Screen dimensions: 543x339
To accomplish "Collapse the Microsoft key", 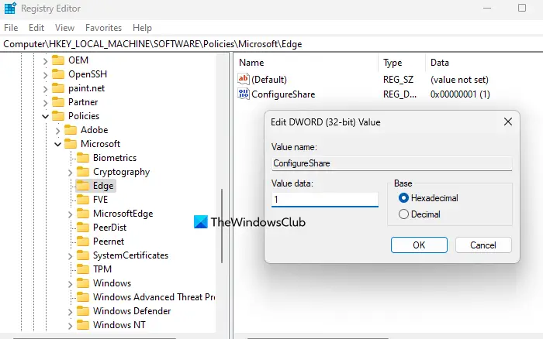I will tap(57, 144).
